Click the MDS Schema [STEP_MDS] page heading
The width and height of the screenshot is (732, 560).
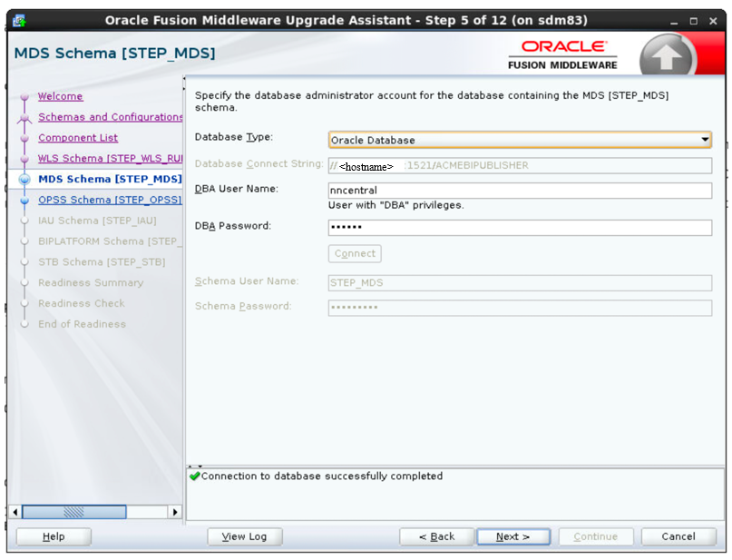(115, 54)
